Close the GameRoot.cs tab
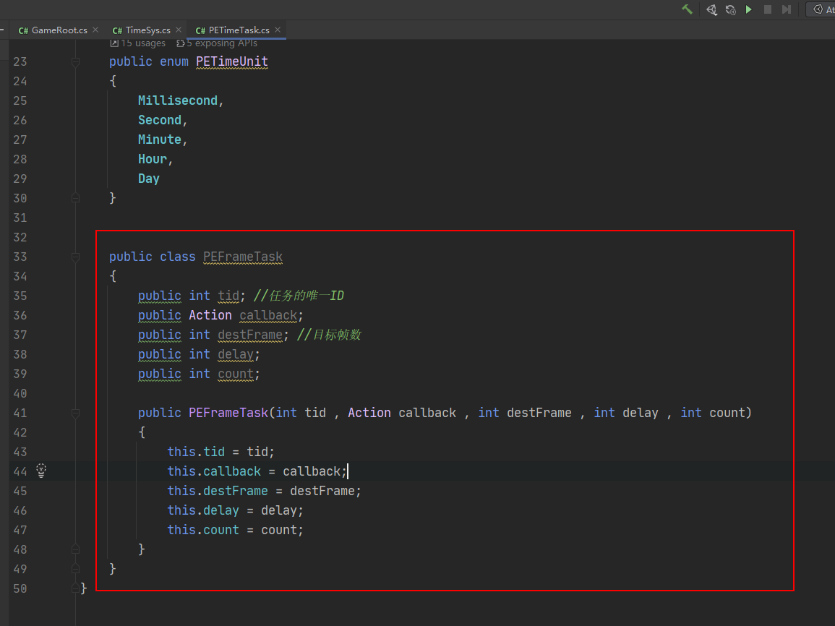The width and height of the screenshot is (835, 626). (x=95, y=30)
